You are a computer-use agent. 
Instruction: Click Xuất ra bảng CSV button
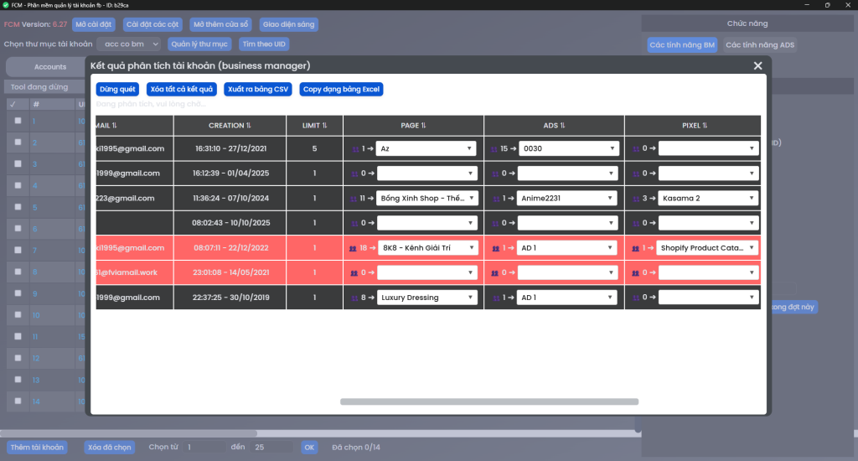258,89
